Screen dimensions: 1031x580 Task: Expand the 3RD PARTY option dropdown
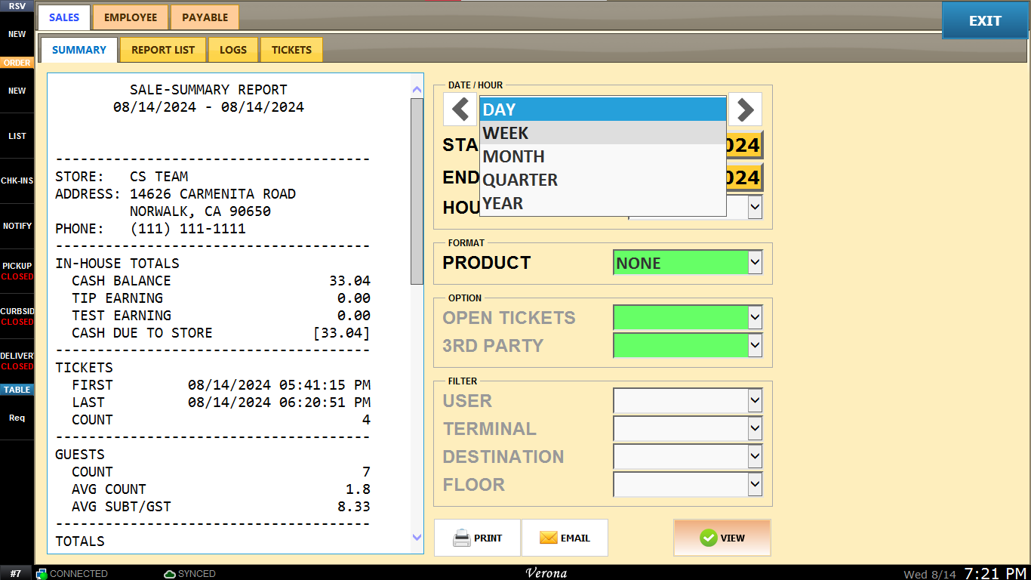pos(688,346)
